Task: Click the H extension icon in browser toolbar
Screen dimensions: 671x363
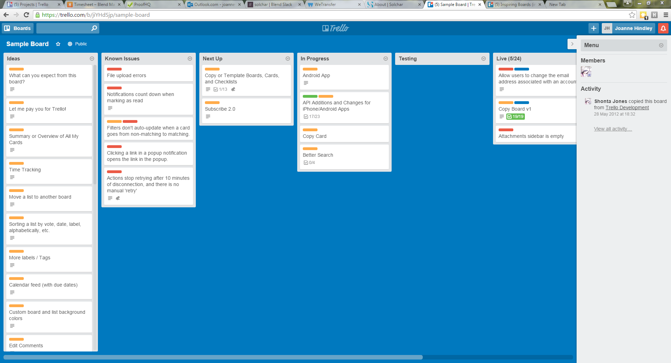Action: [x=655, y=15]
